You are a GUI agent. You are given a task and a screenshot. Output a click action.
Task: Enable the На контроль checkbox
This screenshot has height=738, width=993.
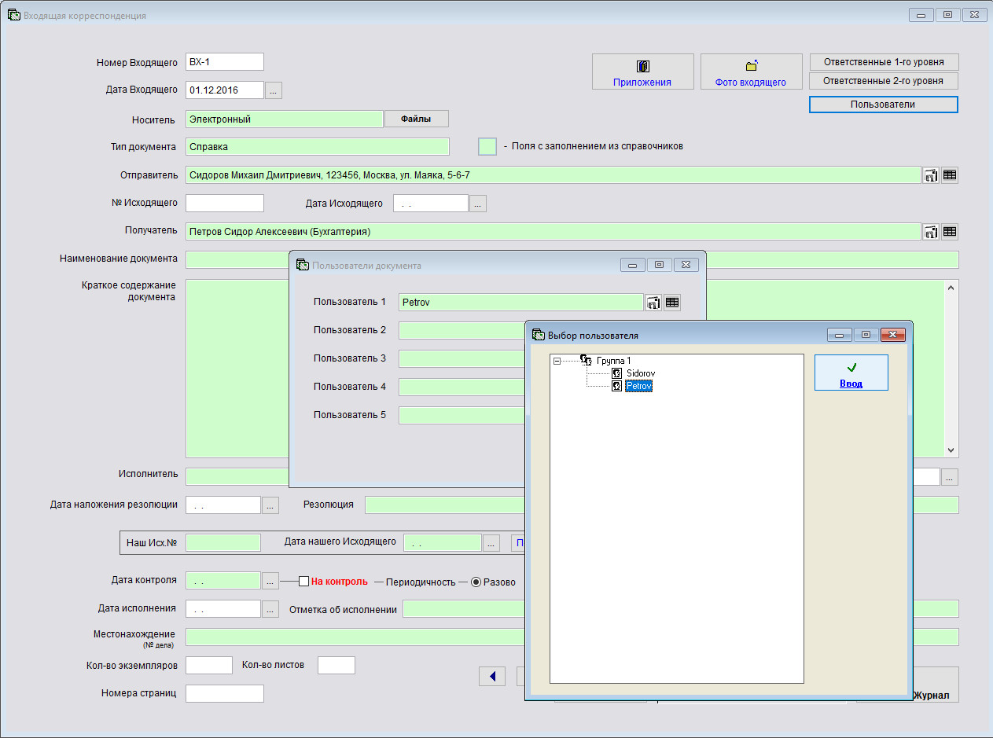coord(303,582)
